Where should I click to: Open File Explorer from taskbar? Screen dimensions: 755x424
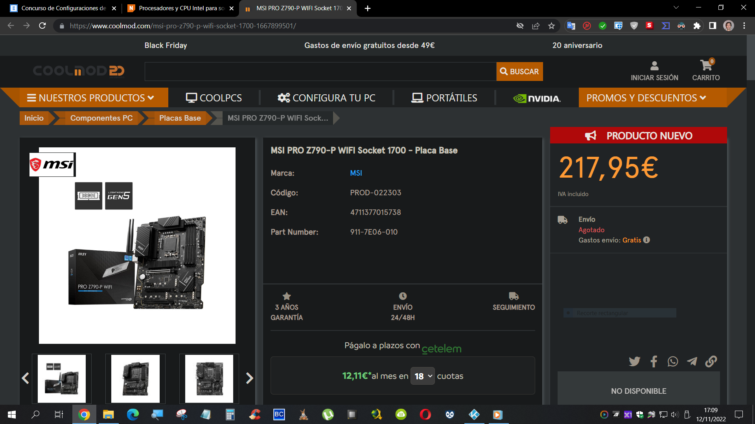pyautogui.click(x=108, y=415)
